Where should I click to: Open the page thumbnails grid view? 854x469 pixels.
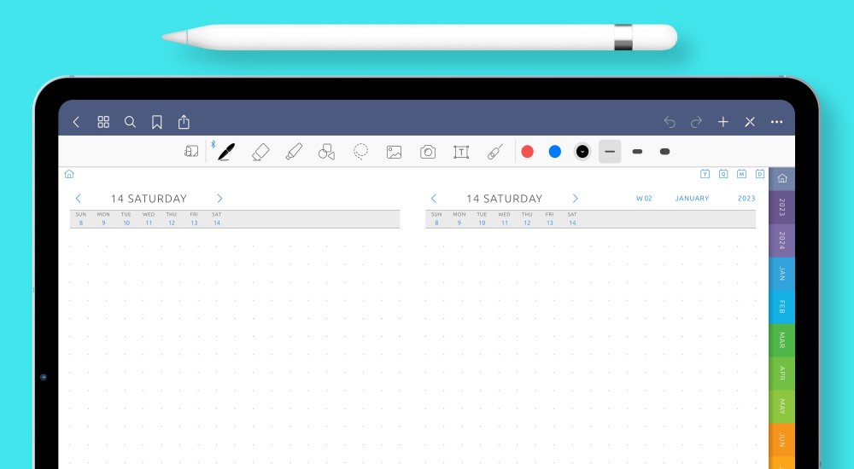point(103,122)
